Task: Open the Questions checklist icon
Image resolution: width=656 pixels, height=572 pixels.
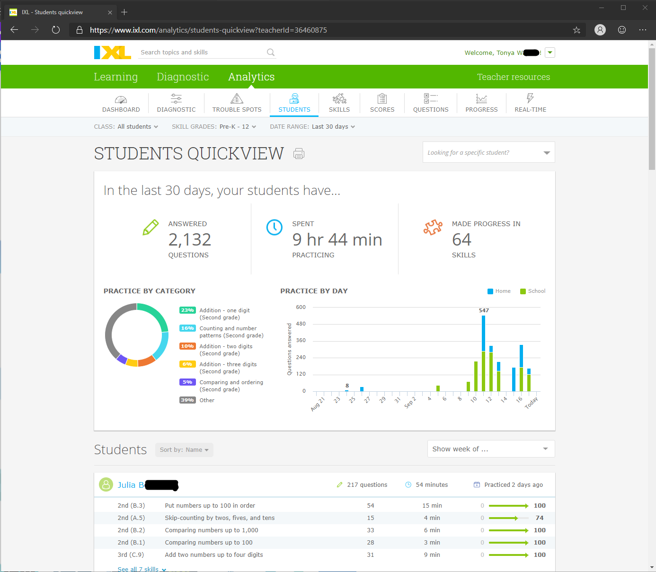Action: click(x=431, y=98)
